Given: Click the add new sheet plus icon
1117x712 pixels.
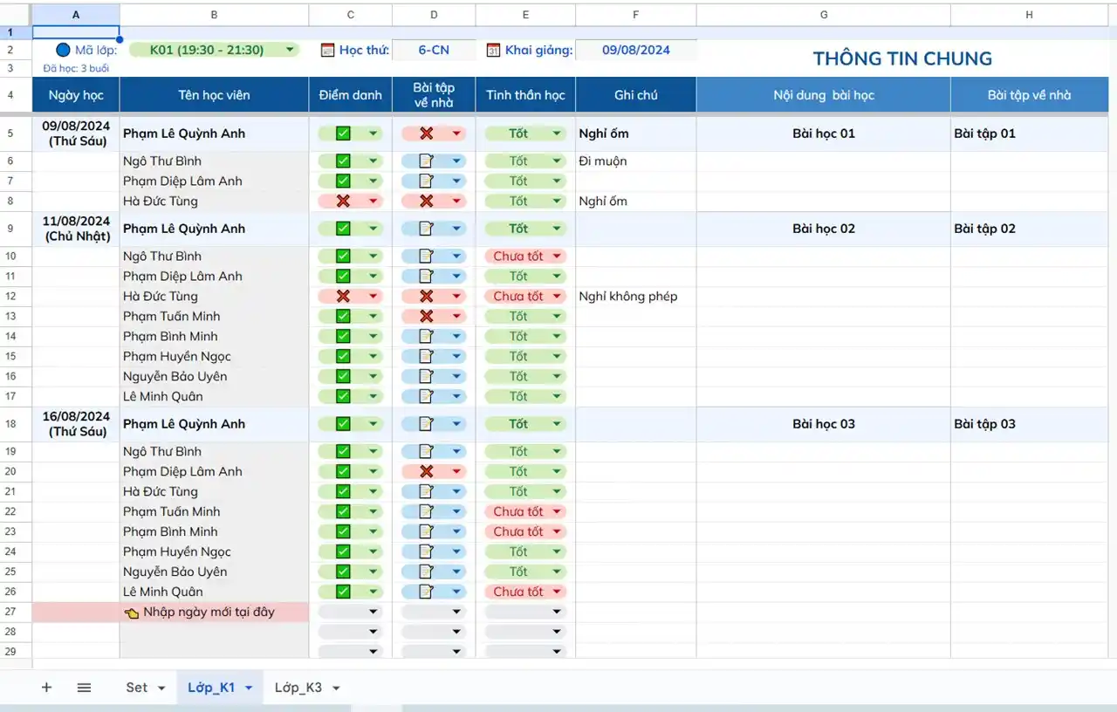Looking at the screenshot, I should 46,688.
